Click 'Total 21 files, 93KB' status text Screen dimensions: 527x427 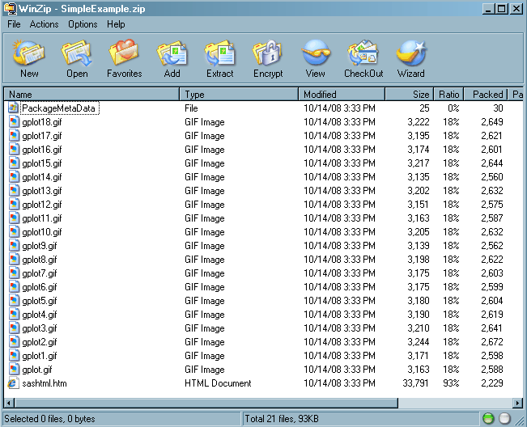[282, 419]
